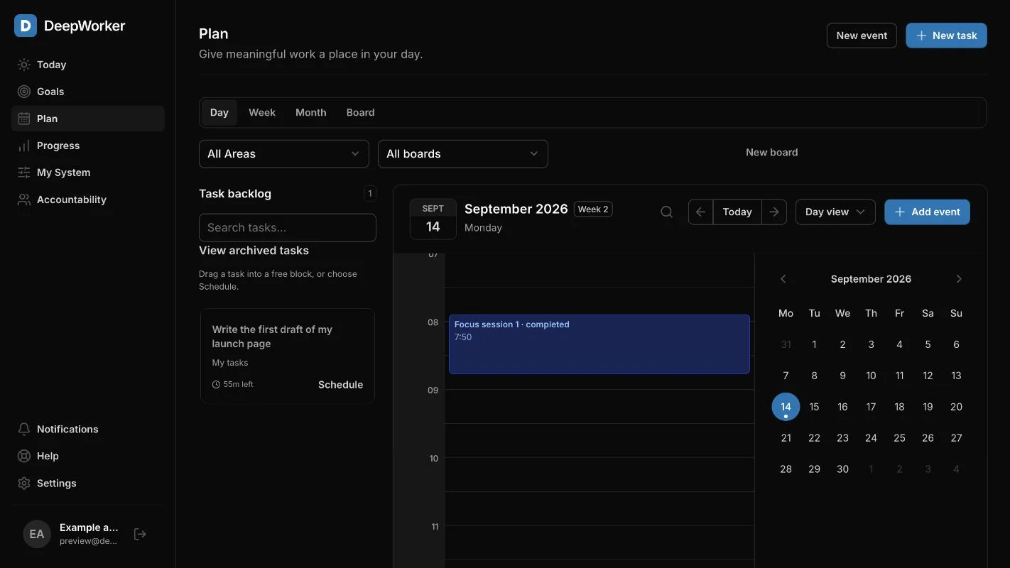
Task: Click the New task button
Action: (x=946, y=35)
